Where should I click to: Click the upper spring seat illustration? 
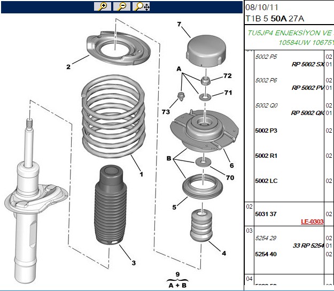(119, 48)
